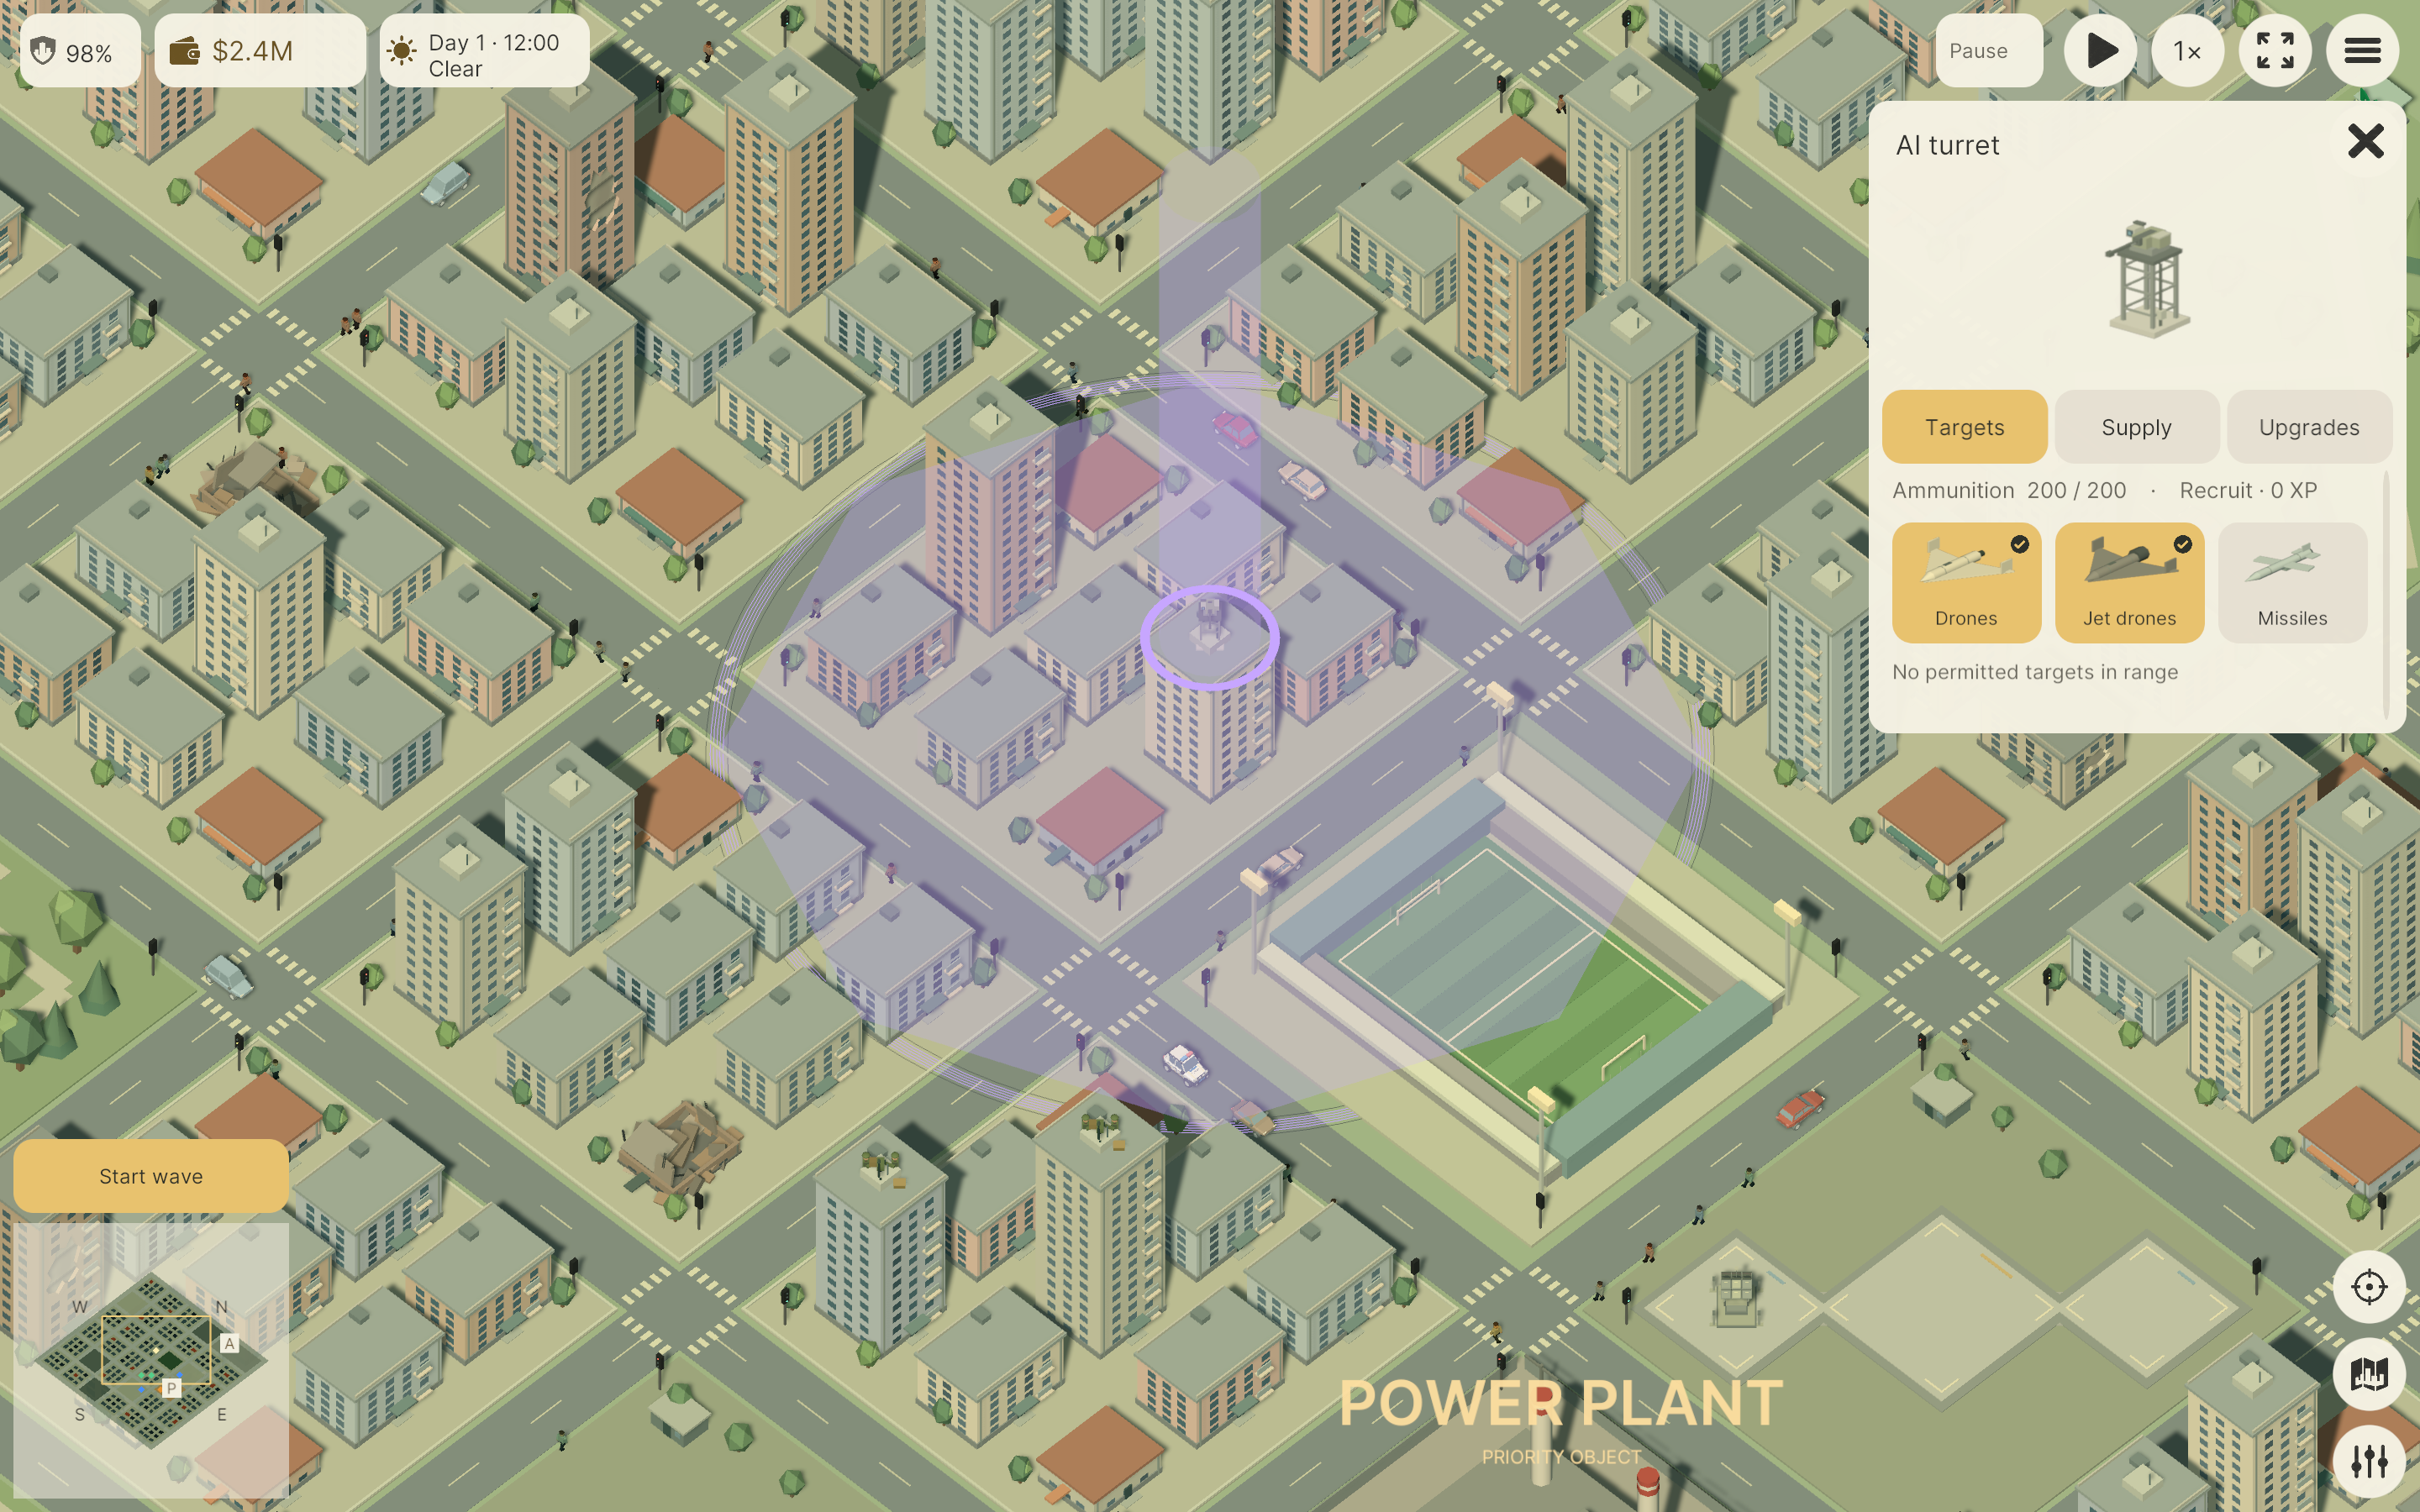Toggle Drones target type
Screen dimensions: 2420x1512
(x=1966, y=583)
